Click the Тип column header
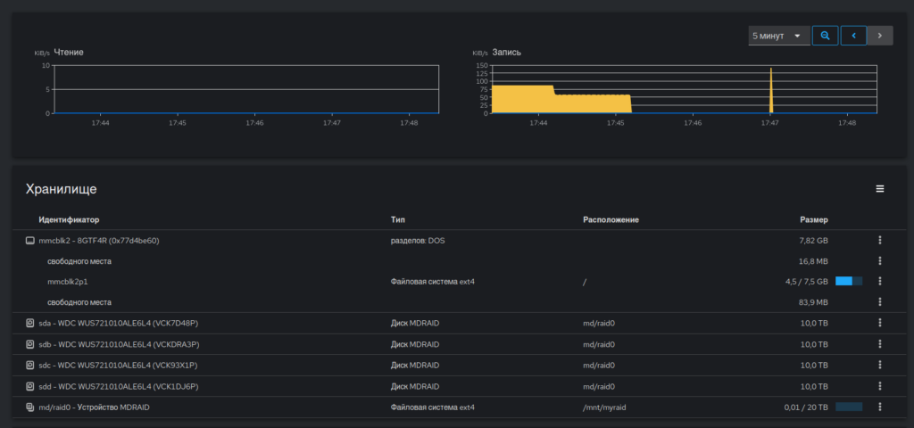Image resolution: width=914 pixels, height=428 pixels. (397, 219)
